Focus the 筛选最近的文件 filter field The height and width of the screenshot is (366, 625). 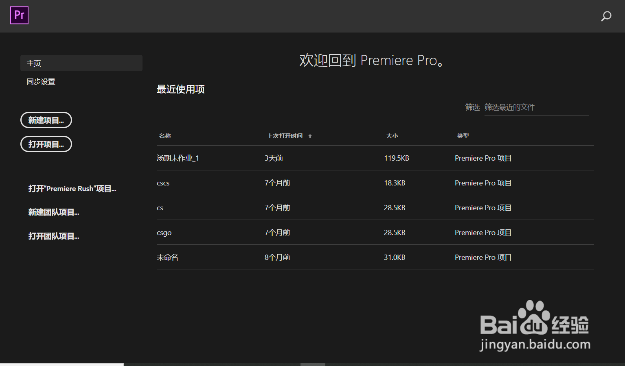[537, 107]
